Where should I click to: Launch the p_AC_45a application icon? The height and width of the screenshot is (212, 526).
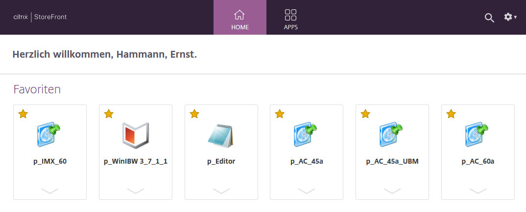[307, 135]
